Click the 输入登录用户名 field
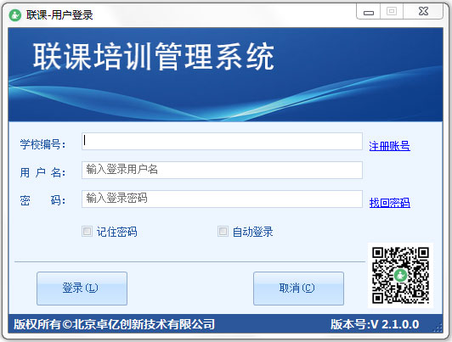This screenshot has width=452, height=342. 222,170
